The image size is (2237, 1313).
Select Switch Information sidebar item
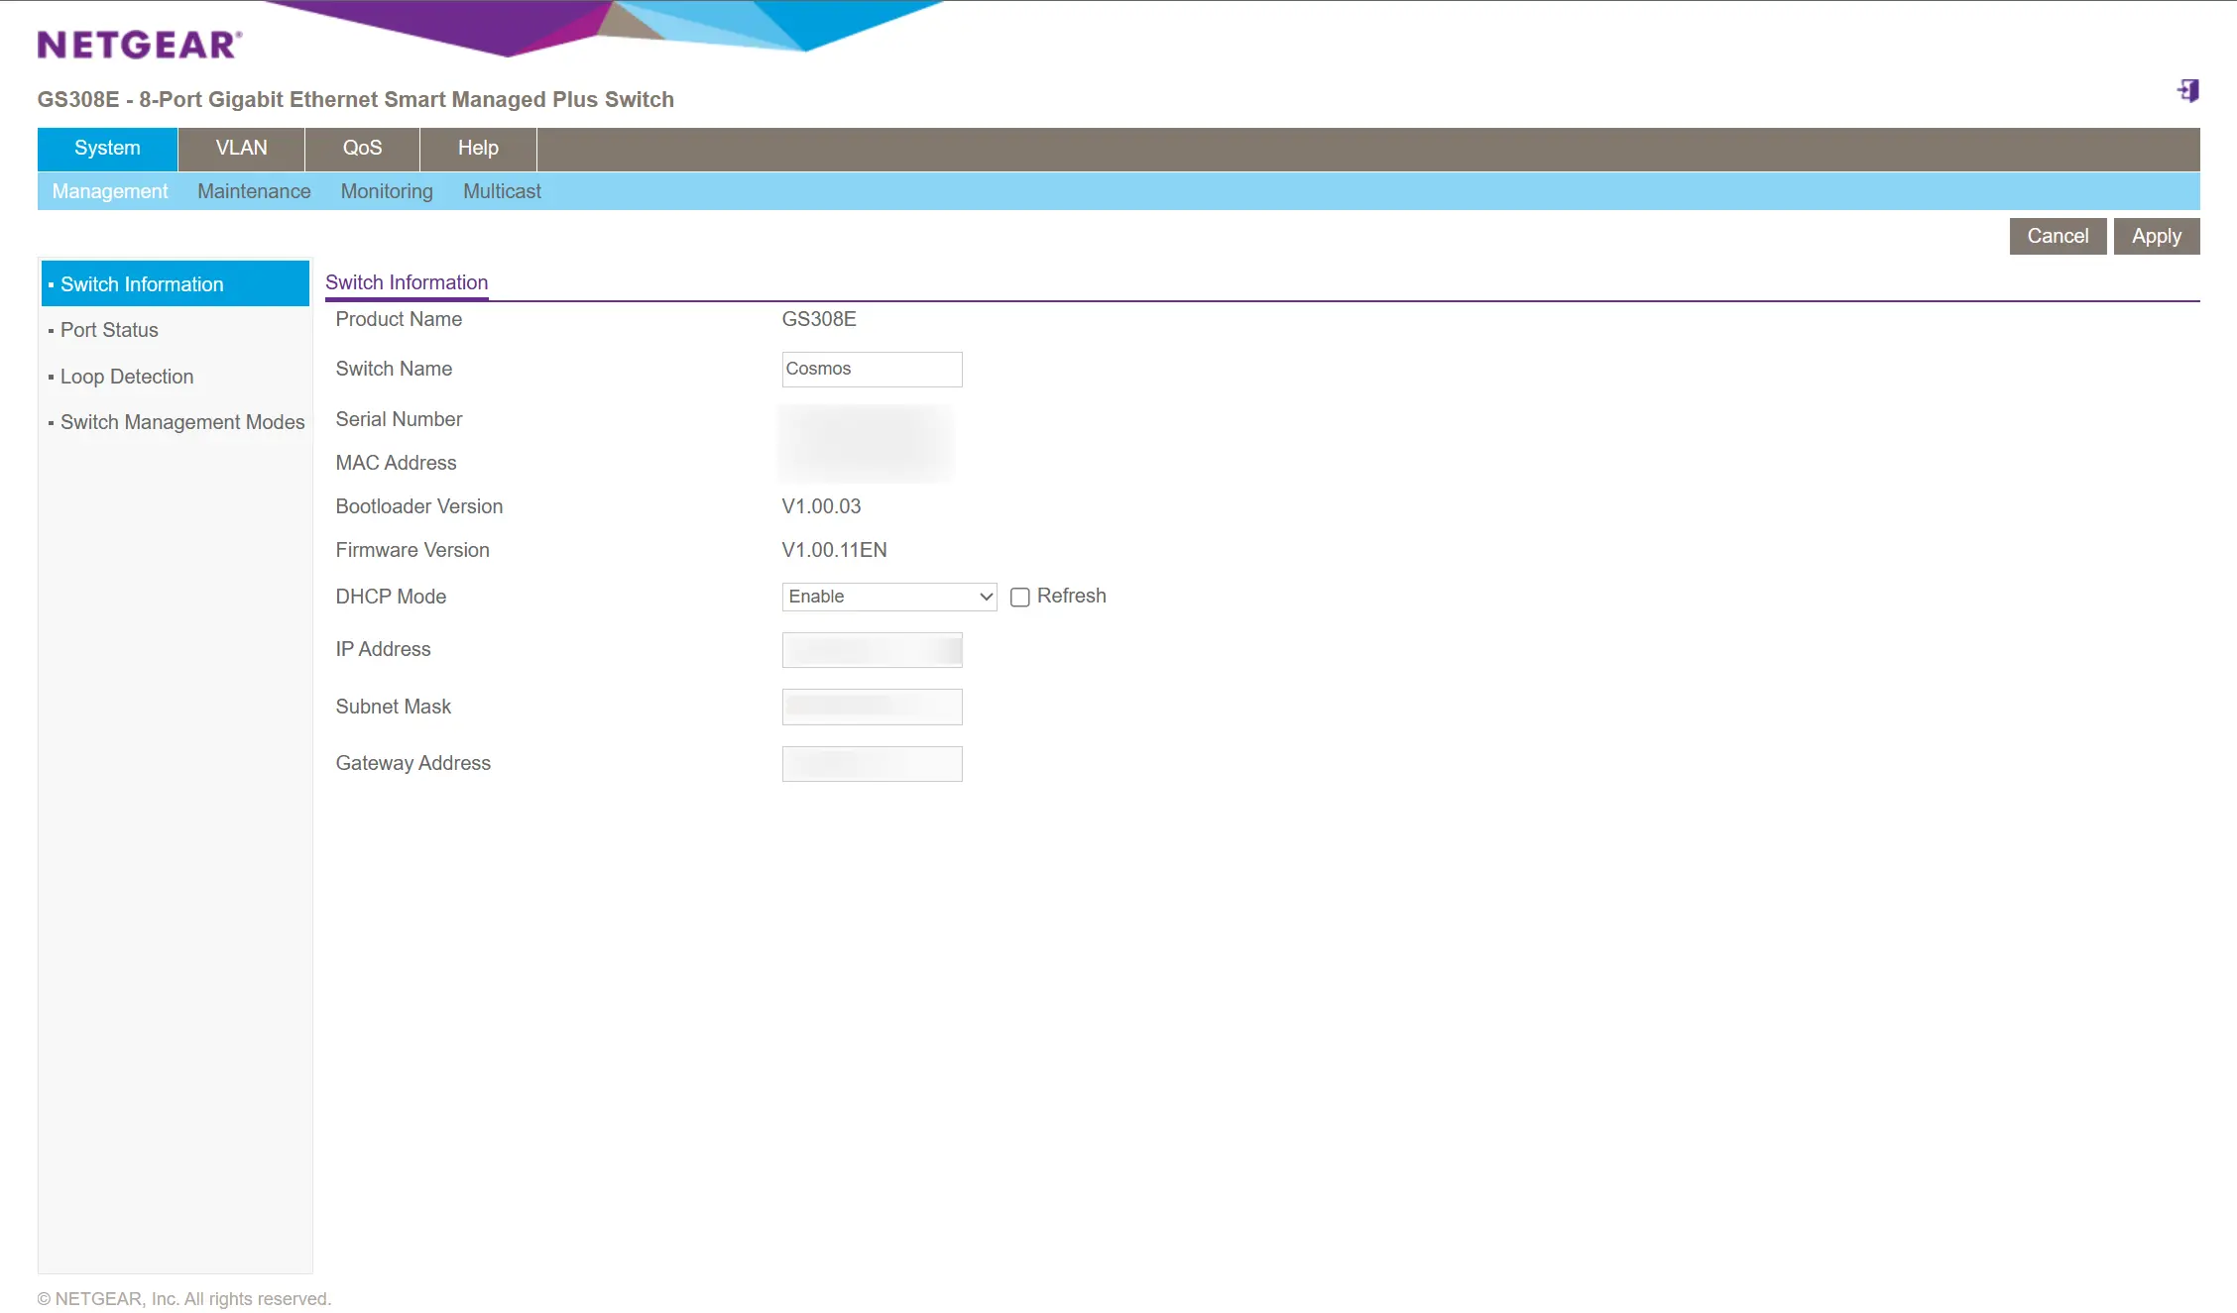click(142, 284)
